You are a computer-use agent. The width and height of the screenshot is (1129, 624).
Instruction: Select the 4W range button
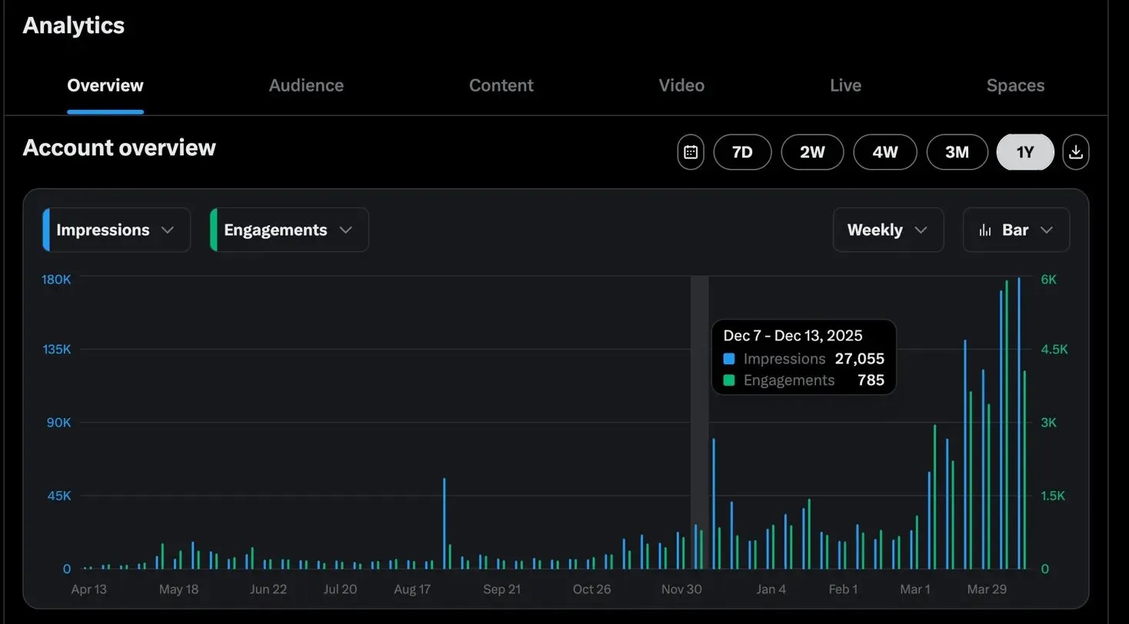(x=884, y=151)
